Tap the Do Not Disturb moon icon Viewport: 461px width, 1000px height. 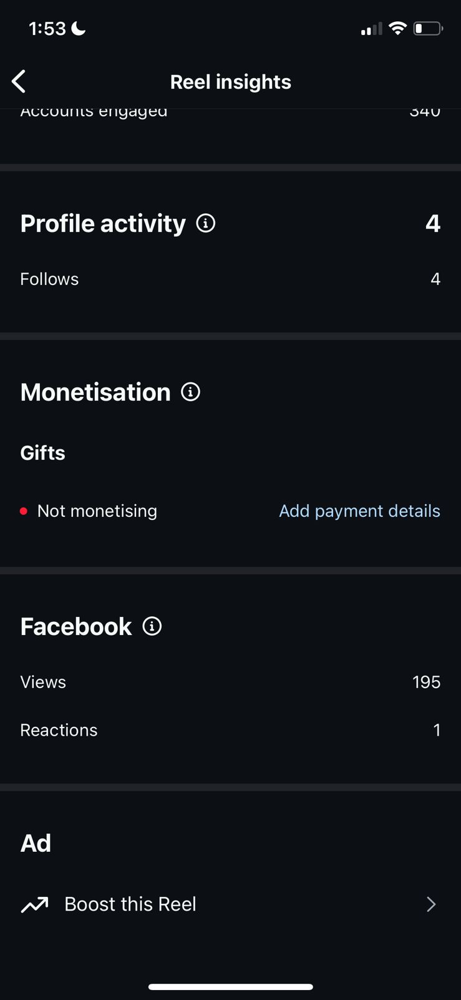79,28
